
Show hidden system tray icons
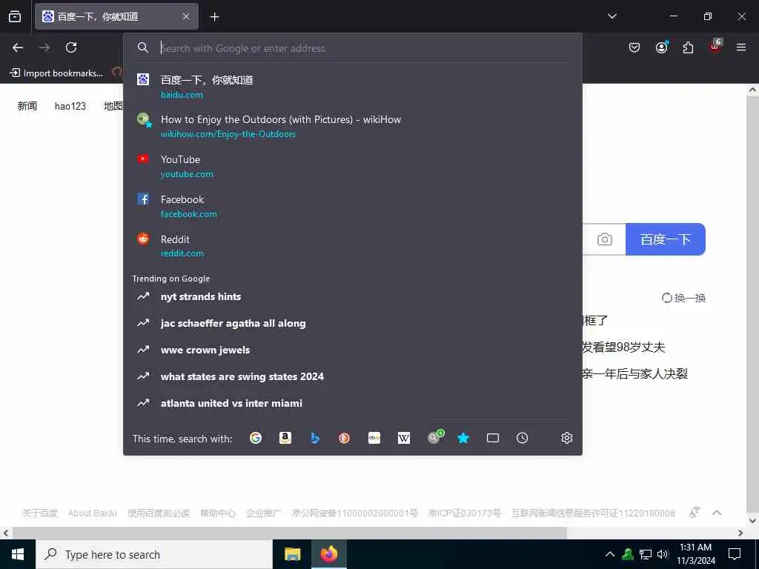[610, 554]
